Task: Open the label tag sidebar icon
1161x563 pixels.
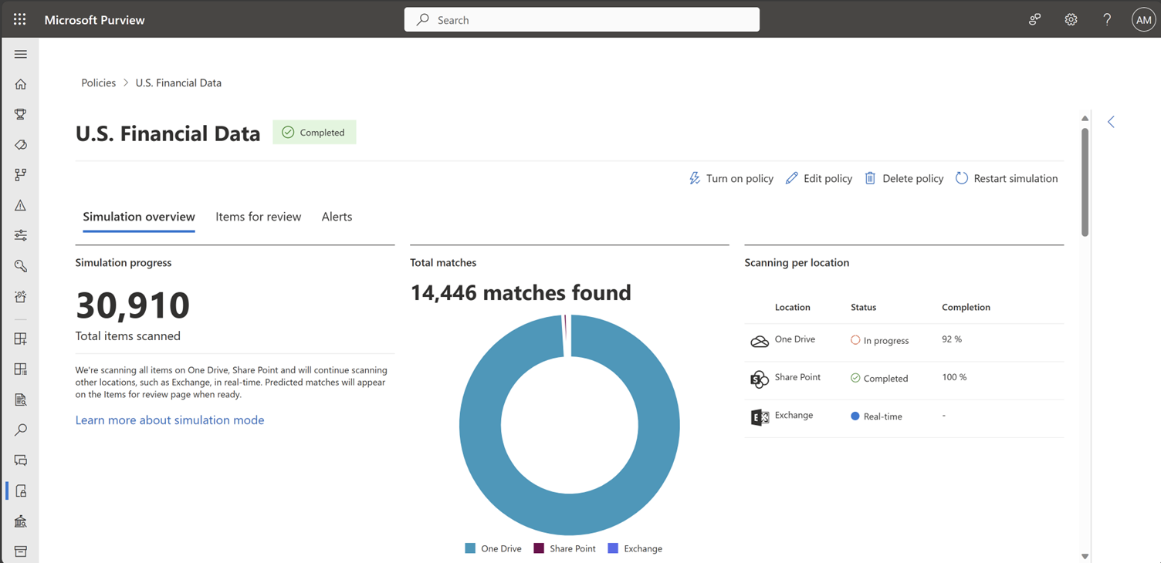Action: coord(21,145)
